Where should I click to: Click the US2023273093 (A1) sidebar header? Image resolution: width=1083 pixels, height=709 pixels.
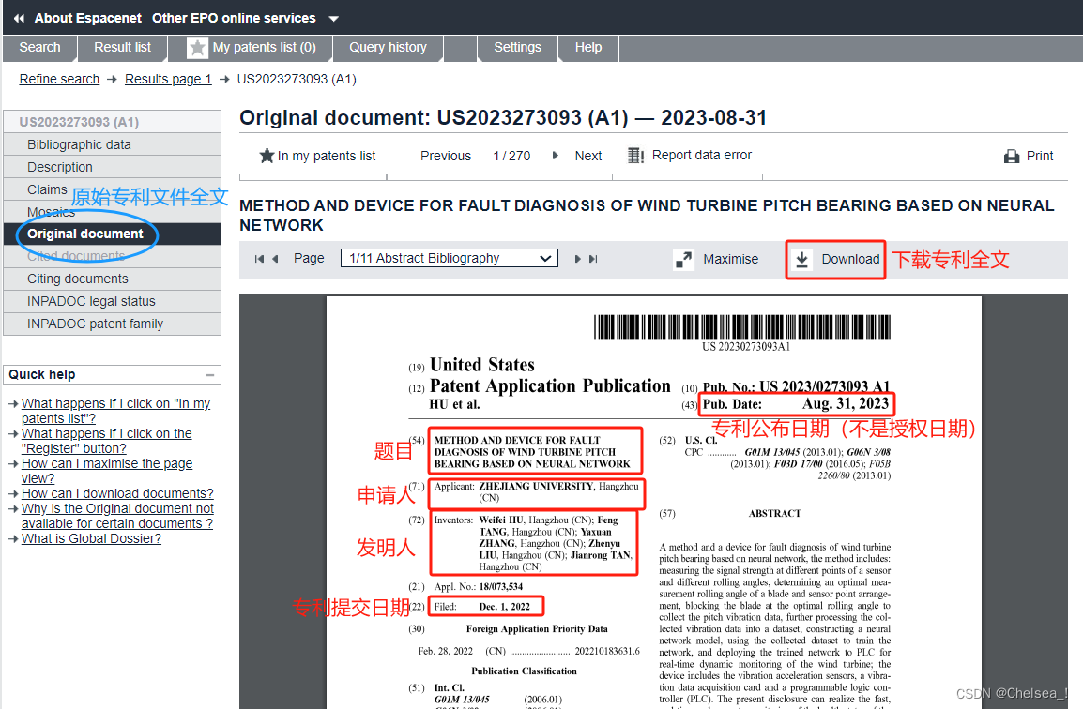coord(113,122)
